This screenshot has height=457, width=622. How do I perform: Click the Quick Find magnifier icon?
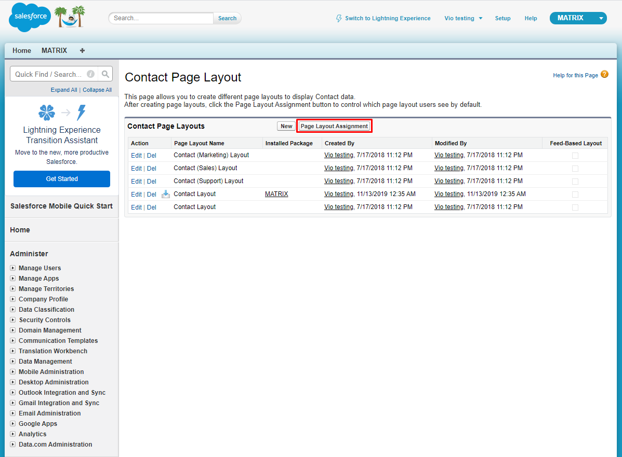tap(105, 74)
